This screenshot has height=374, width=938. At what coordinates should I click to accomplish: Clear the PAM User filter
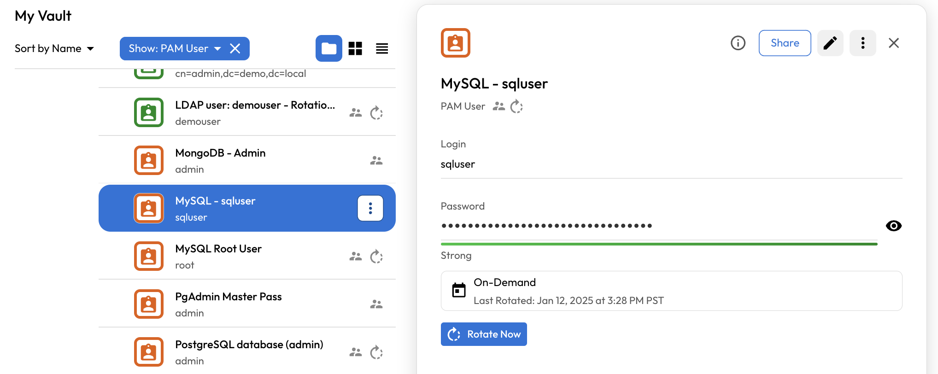[x=235, y=48]
